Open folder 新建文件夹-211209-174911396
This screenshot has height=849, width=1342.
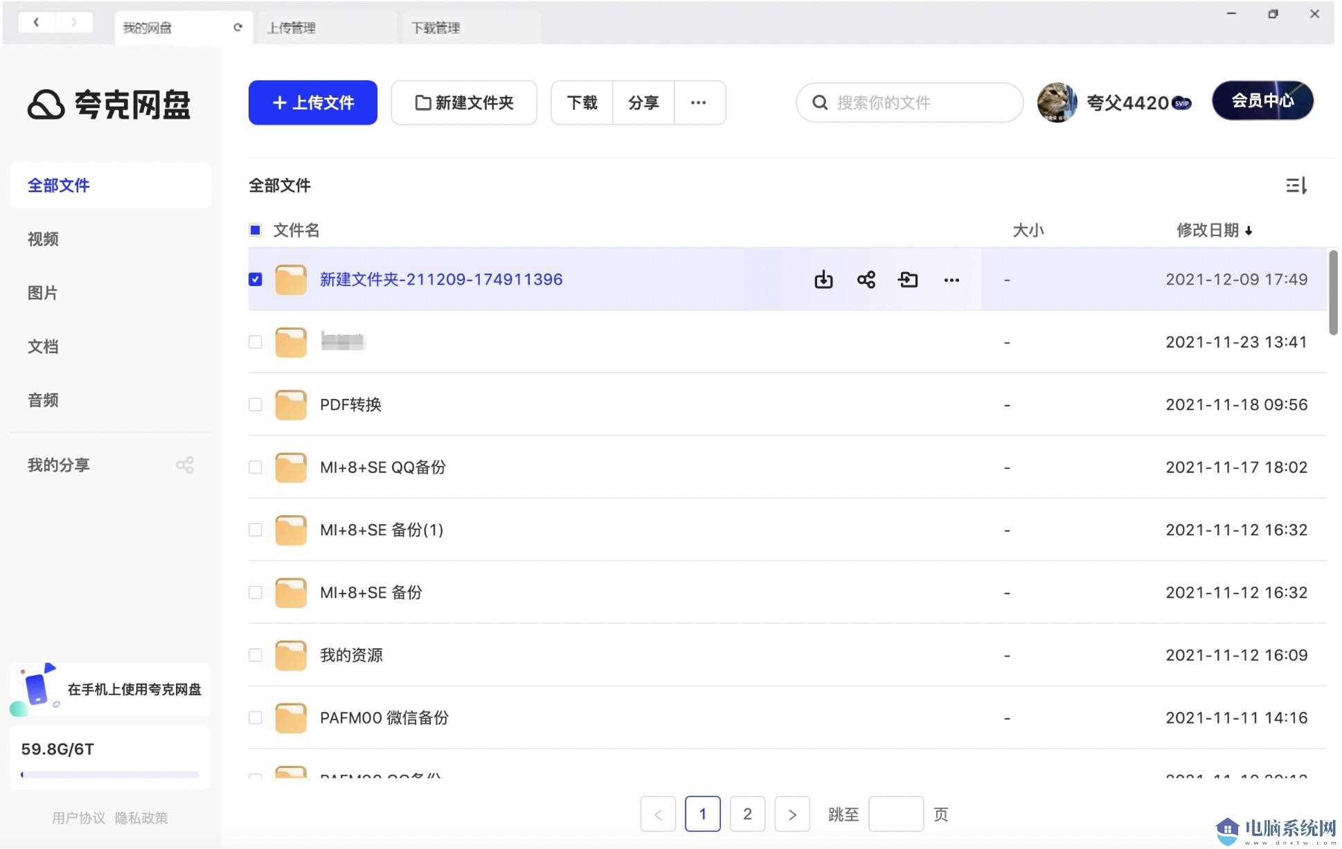tap(441, 280)
